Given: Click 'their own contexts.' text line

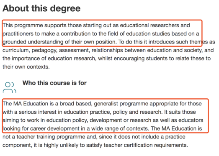Looking at the screenshot, I should 26,66.
